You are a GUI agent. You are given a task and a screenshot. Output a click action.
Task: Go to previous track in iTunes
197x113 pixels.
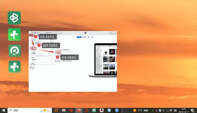[33, 33]
